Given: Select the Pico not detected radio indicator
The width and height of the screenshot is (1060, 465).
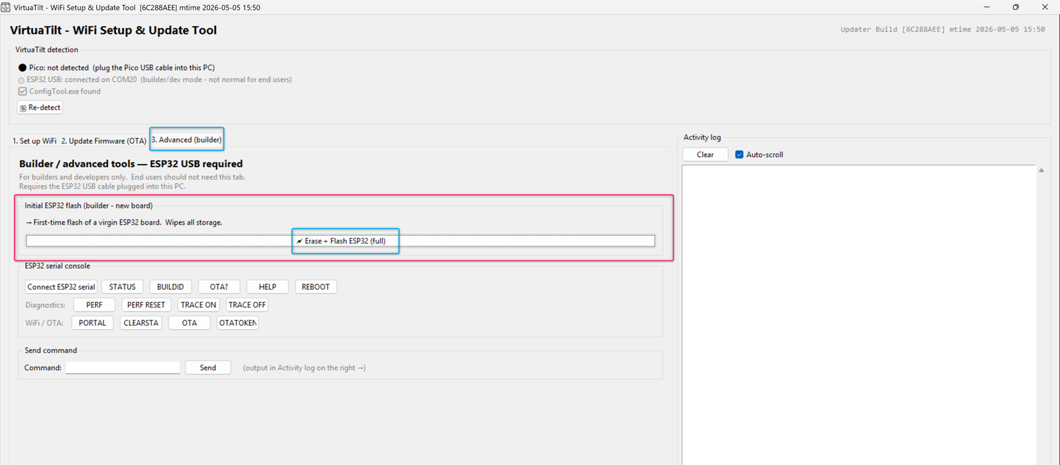Looking at the screenshot, I should click(x=23, y=68).
